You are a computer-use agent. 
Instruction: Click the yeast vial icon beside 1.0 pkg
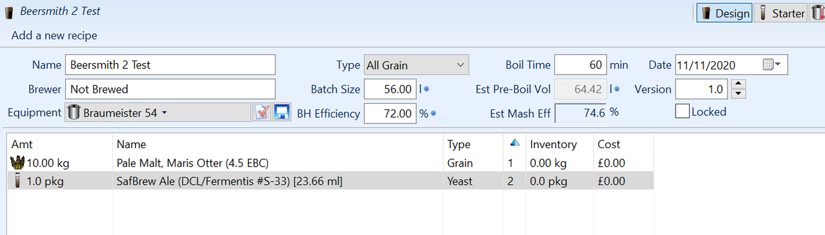tap(18, 181)
